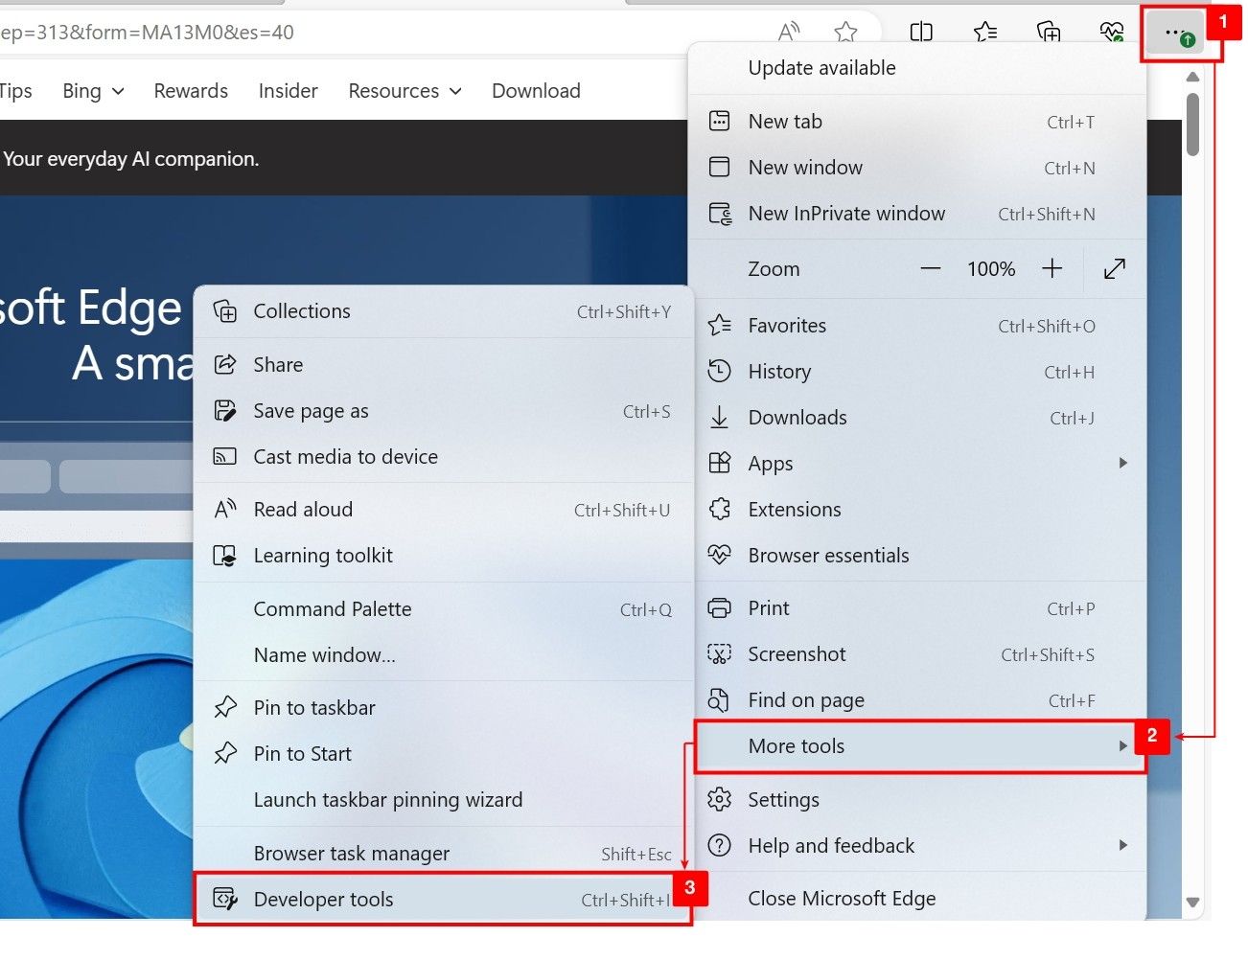The image size is (1248, 960).
Task: Open Collections toolbar icon
Action: point(1050,33)
